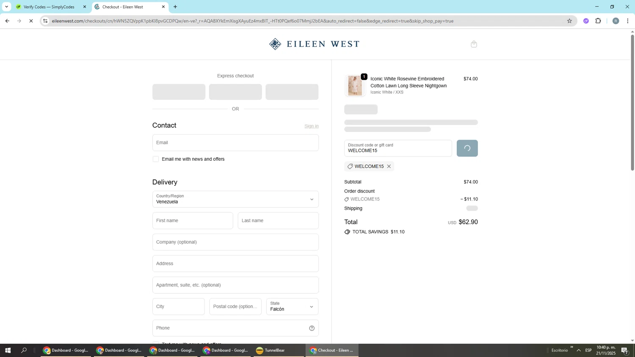Click the middle express checkout button
This screenshot has width=635, height=357.
coord(235,92)
